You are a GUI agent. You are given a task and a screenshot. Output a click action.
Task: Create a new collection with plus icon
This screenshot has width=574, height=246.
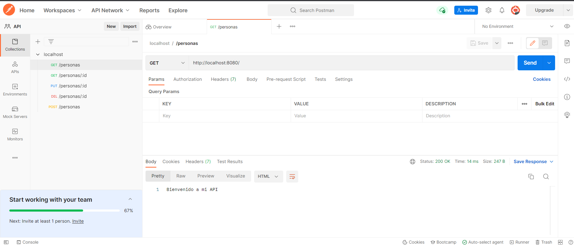pyautogui.click(x=38, y=42)
